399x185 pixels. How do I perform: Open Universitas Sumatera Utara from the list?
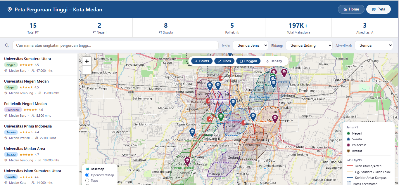(39, 64)
